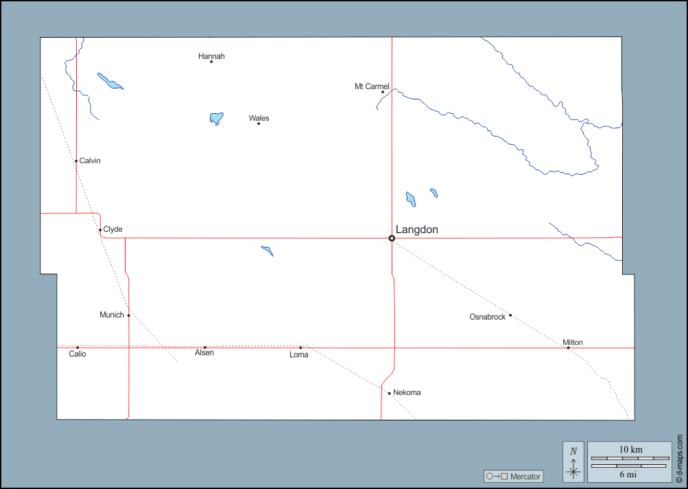The image size is (688, 489).
Task: Click the Calvin town label
Action: pyautogui.click(x=90, y=160)
